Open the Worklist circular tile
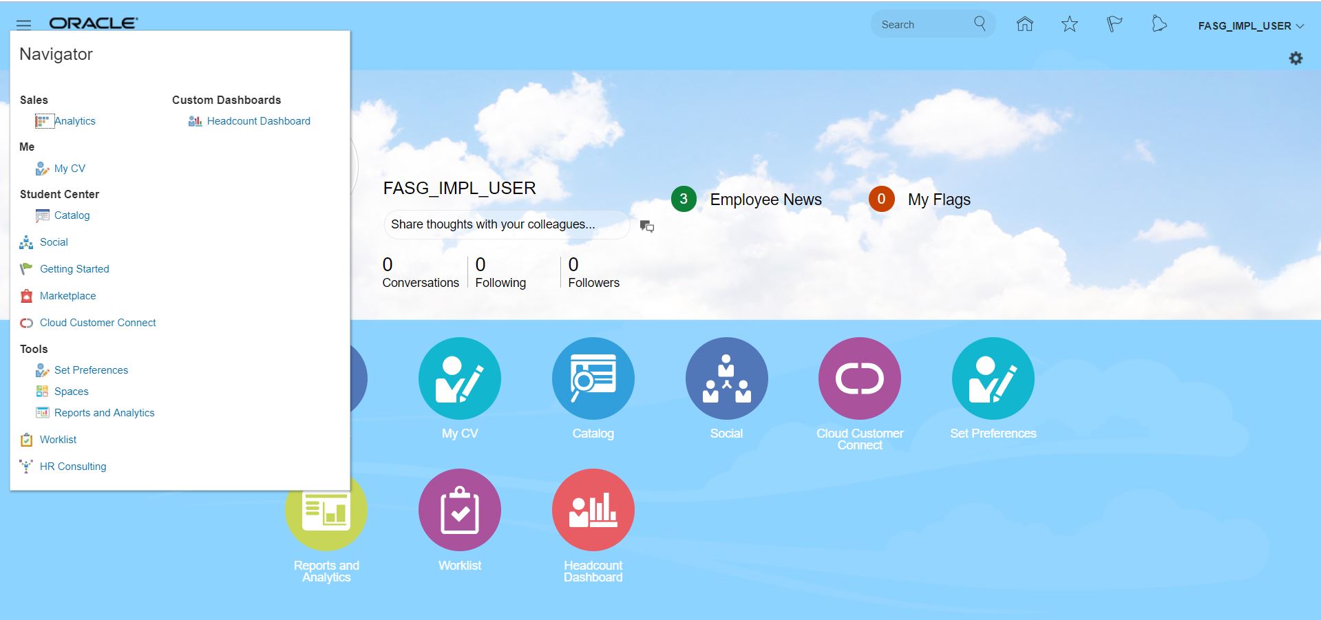Image resolution: width=1321 pixels, height=620 pixels. click(x=459, y=510)
